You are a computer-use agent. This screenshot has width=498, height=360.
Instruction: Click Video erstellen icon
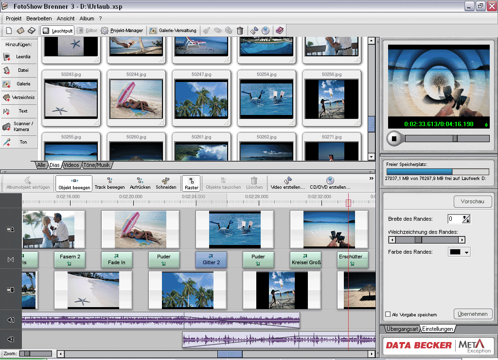[x=287, y=180]
